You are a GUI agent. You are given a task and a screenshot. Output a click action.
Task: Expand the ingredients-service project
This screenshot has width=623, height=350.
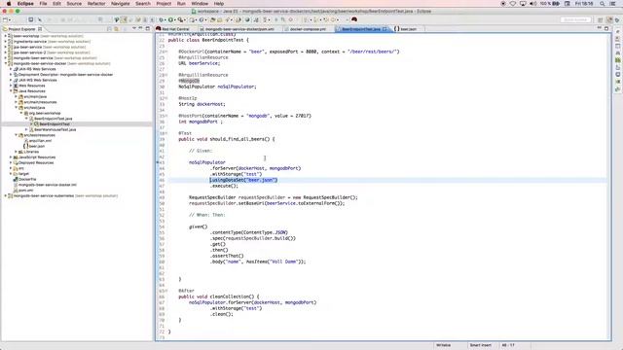pos(6,41)
